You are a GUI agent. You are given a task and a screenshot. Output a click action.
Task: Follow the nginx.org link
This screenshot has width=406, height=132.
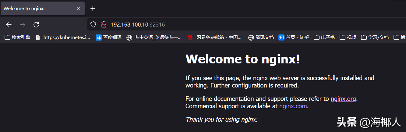pyautogui.click(x=343, y=99)
